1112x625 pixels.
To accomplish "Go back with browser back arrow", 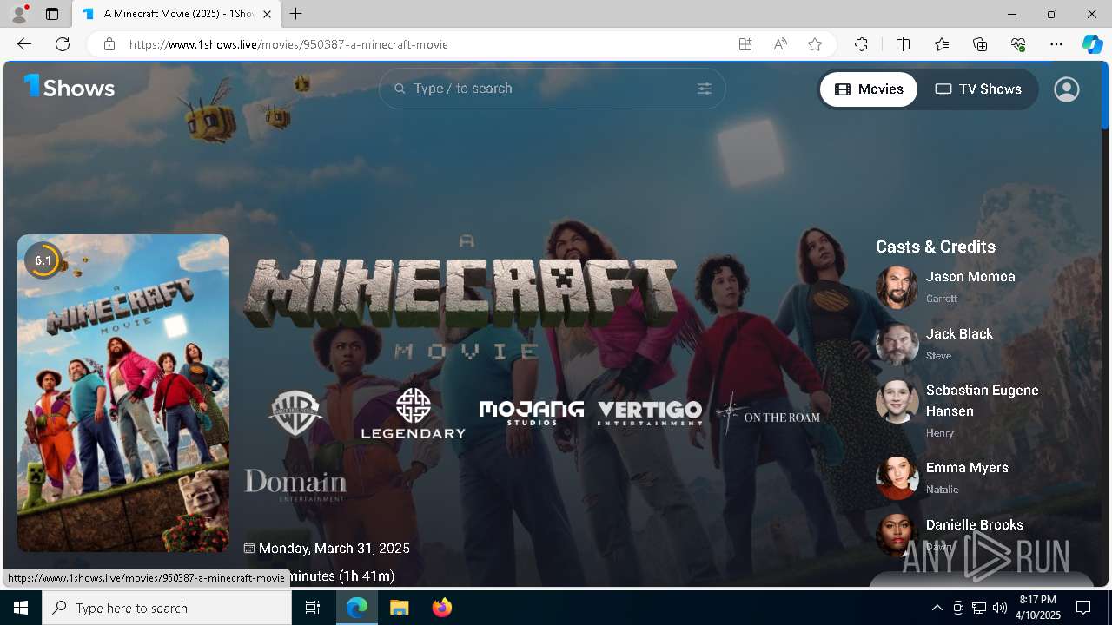I will pos(24,44).
